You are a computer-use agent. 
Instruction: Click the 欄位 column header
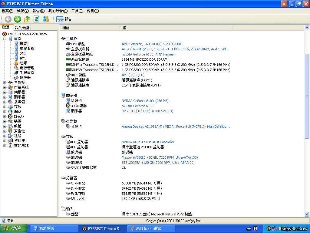[x=66, y=28]
